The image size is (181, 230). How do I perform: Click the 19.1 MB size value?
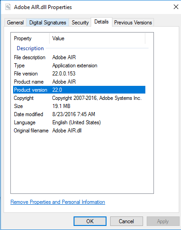(x=61, y=106)
